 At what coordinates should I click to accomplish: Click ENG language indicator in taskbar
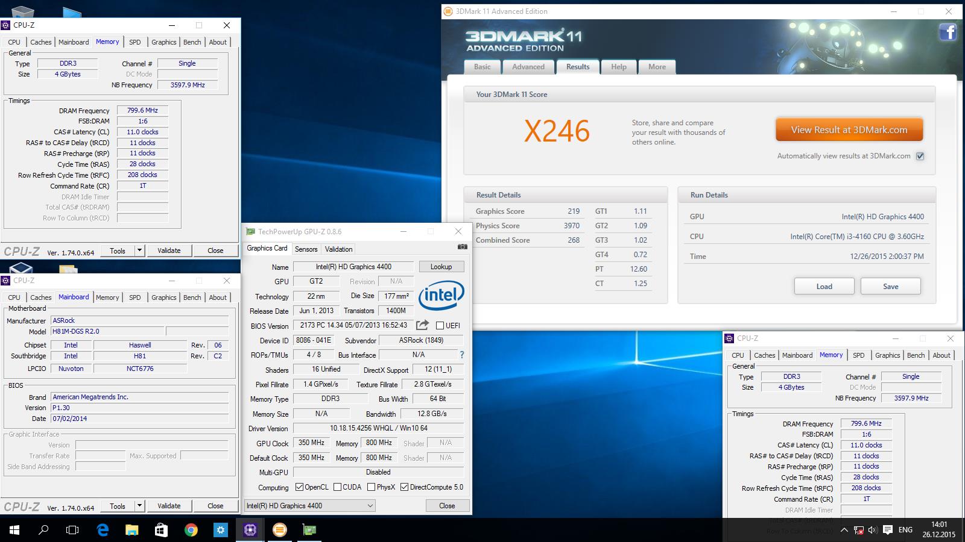[905, 530]
